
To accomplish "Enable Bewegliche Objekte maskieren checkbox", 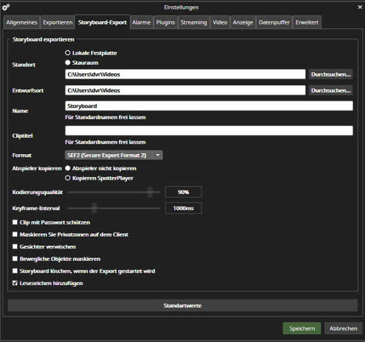I will (x=15, y=259).
